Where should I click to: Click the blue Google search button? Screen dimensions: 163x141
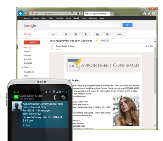click(127, 25)
